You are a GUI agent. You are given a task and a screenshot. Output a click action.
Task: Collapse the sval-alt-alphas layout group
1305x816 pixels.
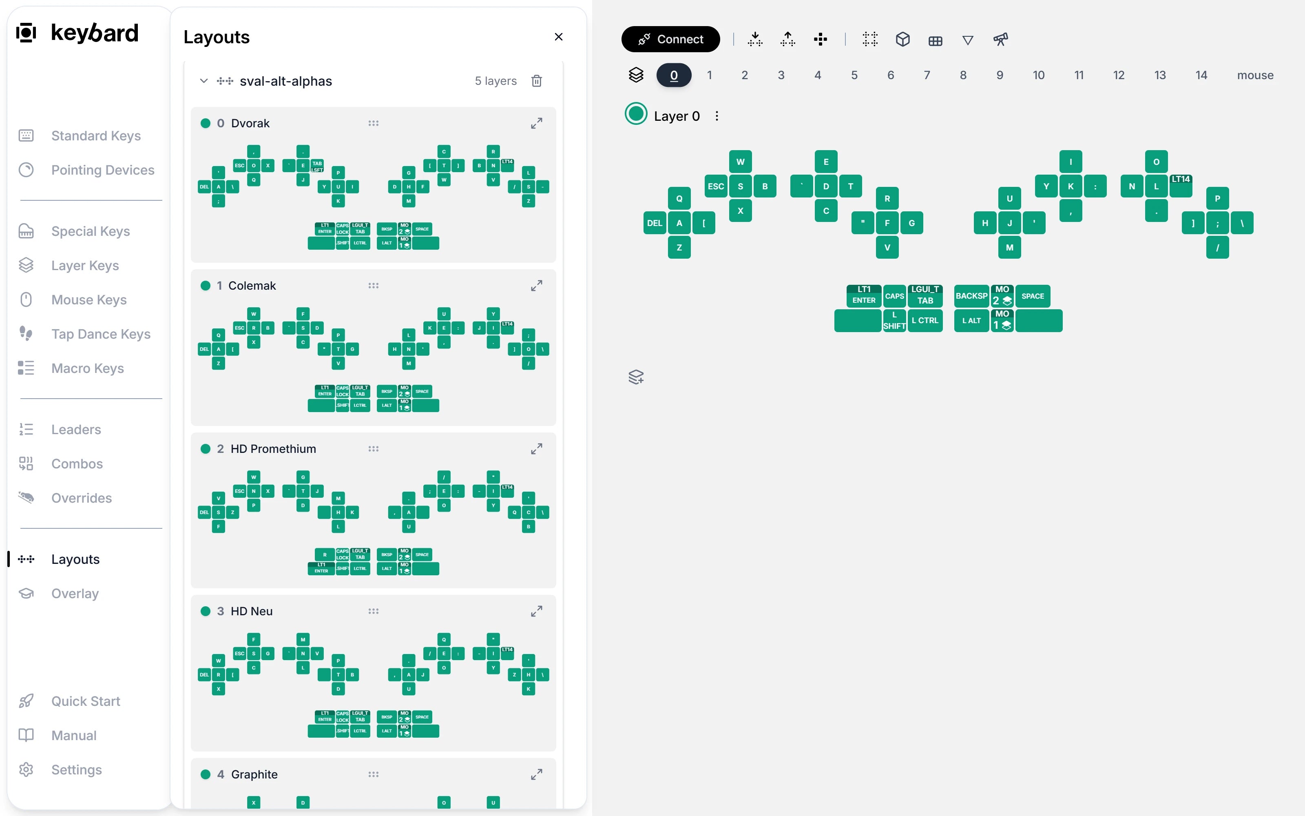(204, 81)
